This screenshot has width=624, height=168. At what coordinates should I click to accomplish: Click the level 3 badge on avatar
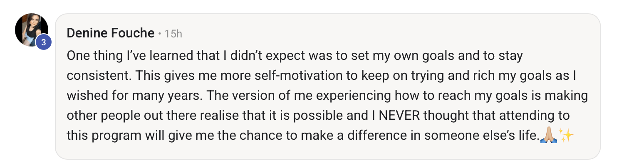tap(43, 42)
